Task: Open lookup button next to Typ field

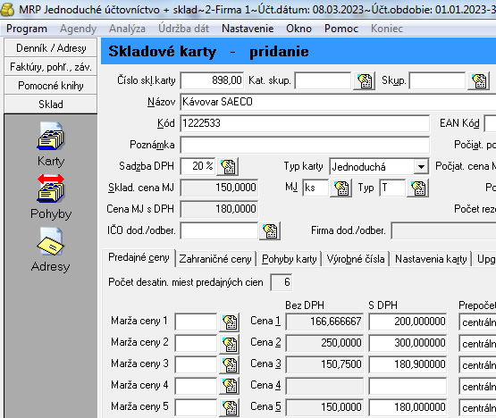Action: (x=418, y=188)
